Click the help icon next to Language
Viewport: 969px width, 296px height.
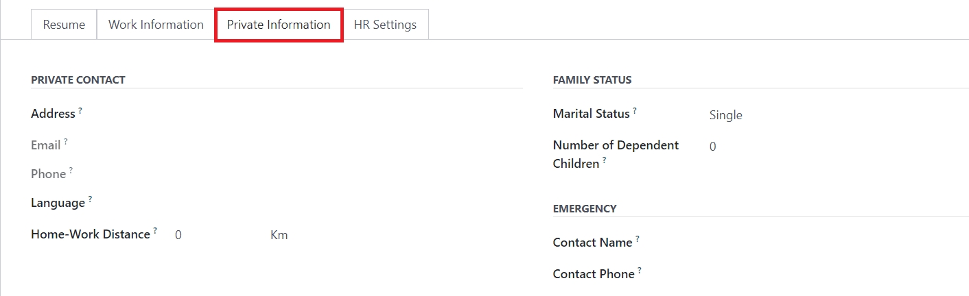90,199
